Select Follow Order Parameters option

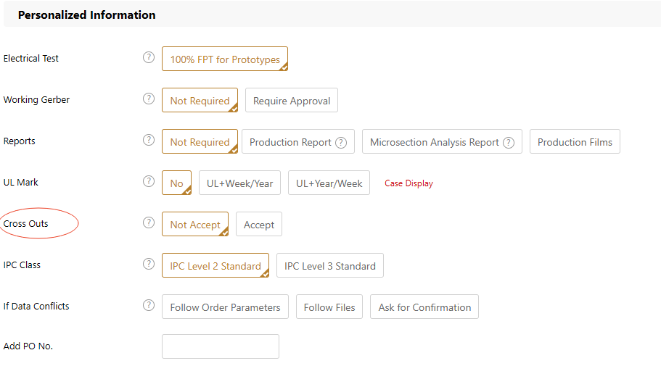pyautogui.click(x=225, y=307)
